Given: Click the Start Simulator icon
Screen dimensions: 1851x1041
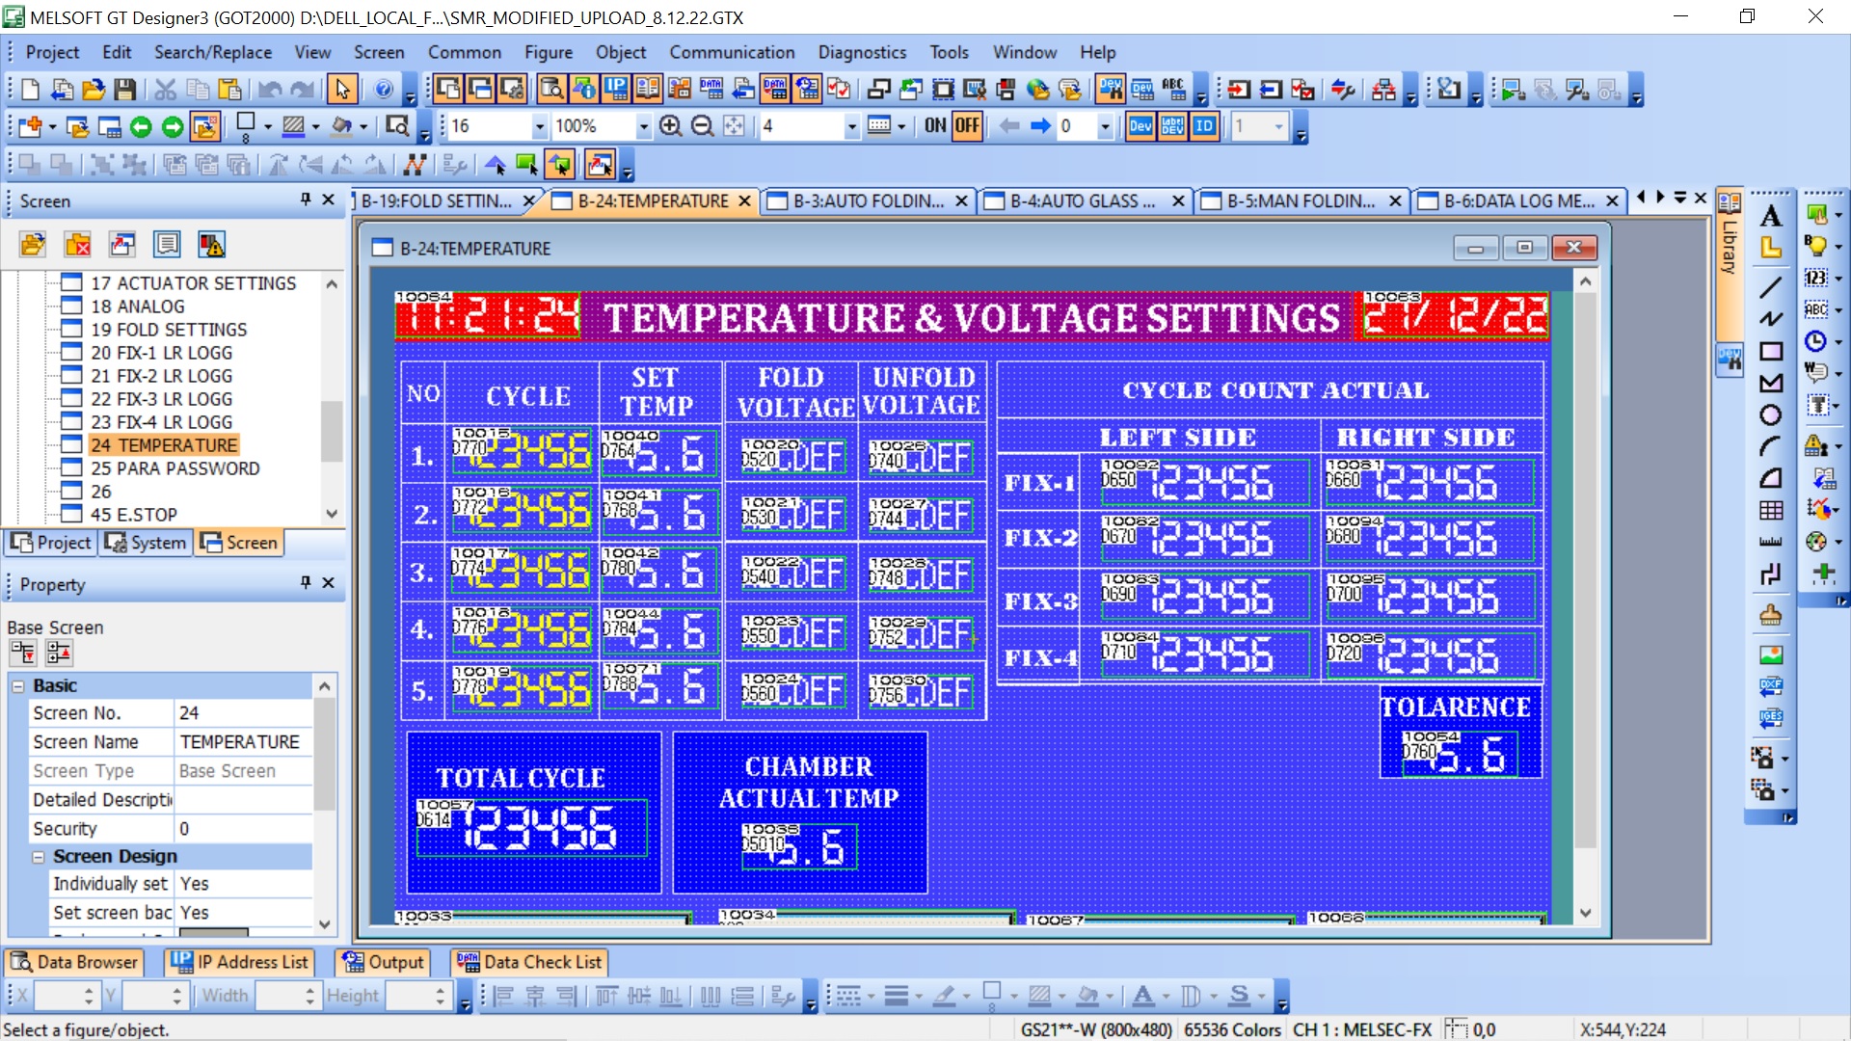Looking at the screenshot, I should pos(1513,90).
